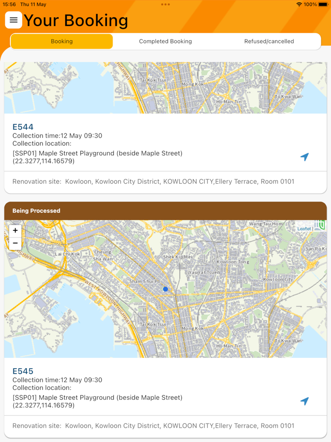Click the E544 collection time line
Screen dimensions: 331x442
pos(57,136)
